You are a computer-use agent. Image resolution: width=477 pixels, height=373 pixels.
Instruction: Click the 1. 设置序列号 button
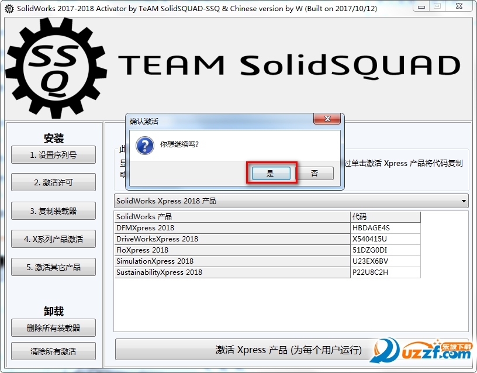coord(54,155)
